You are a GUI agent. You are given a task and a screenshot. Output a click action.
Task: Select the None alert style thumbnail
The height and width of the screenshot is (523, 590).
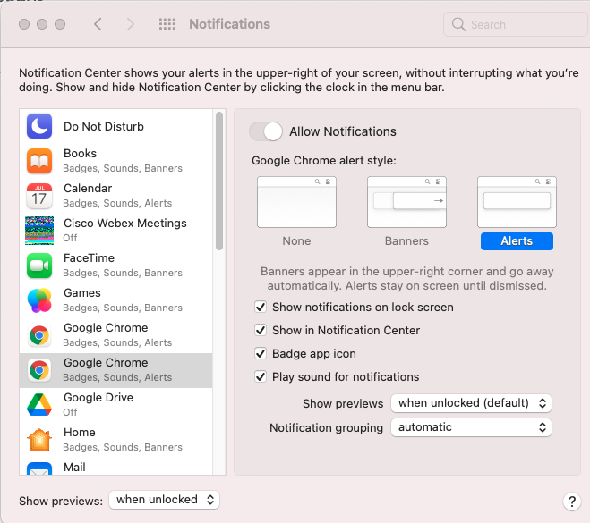coord(296,202)
